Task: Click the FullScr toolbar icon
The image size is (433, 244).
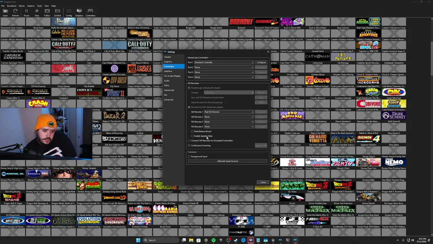Action: 47,11
